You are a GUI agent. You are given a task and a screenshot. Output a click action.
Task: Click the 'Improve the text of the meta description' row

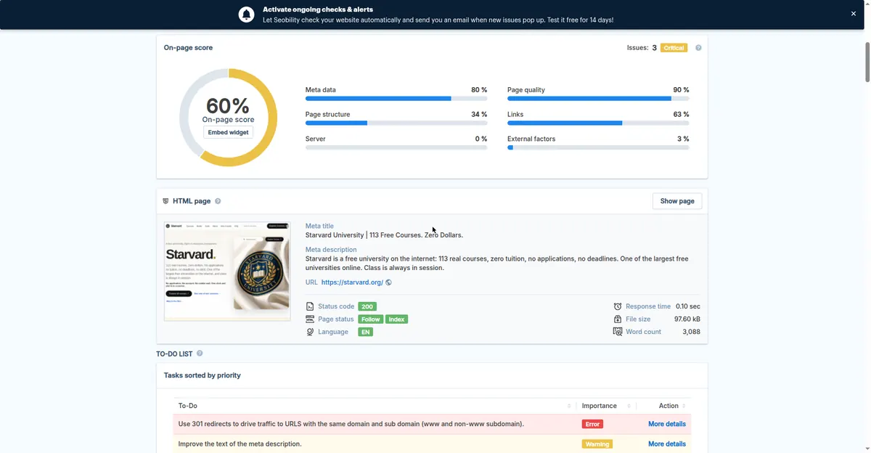point(432,444)
